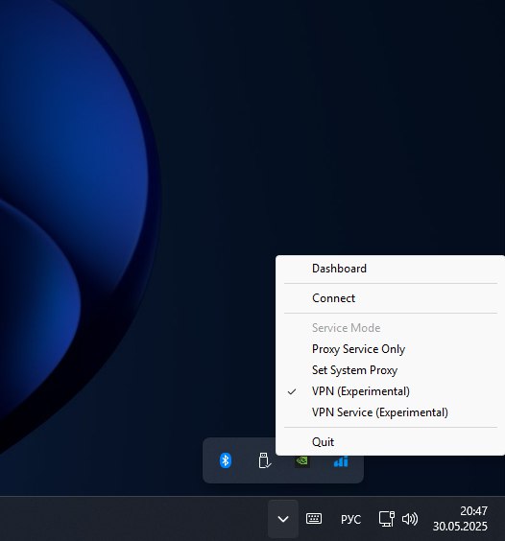This screenshot has height=541, width=505.
Task: Toggle the checked VPN (Experimental) option
Action: pos(391,391)
